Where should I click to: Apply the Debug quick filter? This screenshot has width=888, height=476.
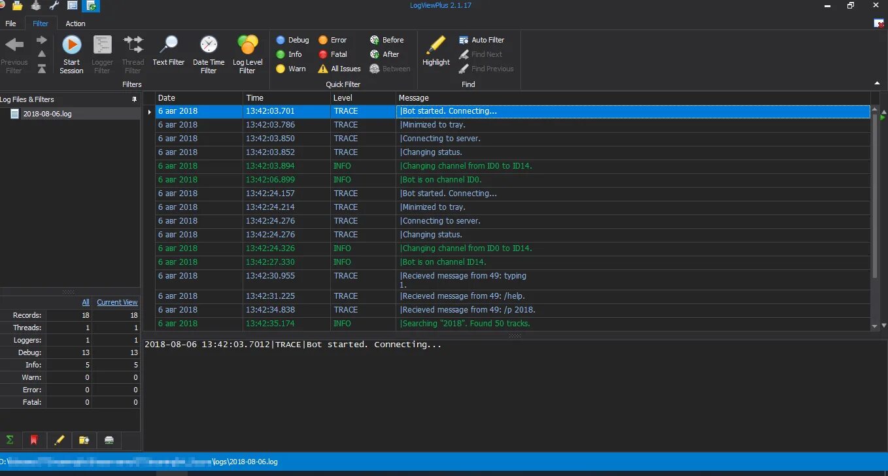coord(292,40)
